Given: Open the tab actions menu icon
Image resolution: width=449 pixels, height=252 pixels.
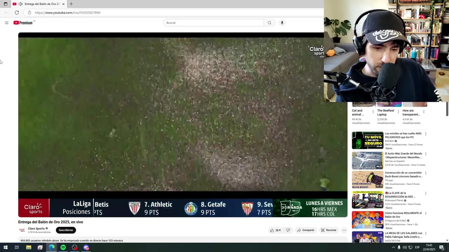Looking at the screenshot, I should 6,4.
